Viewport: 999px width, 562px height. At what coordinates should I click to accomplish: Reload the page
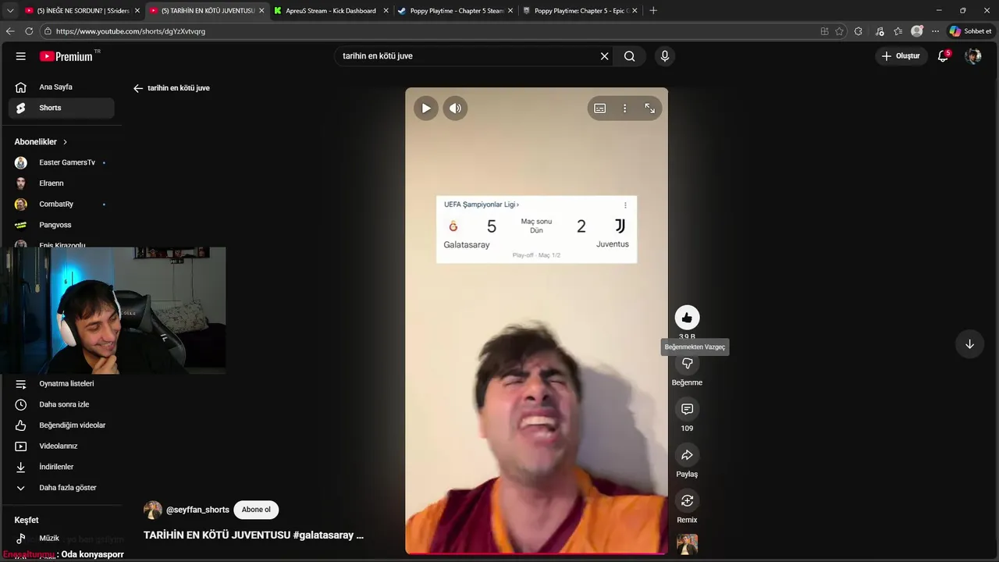pos(29,31)
